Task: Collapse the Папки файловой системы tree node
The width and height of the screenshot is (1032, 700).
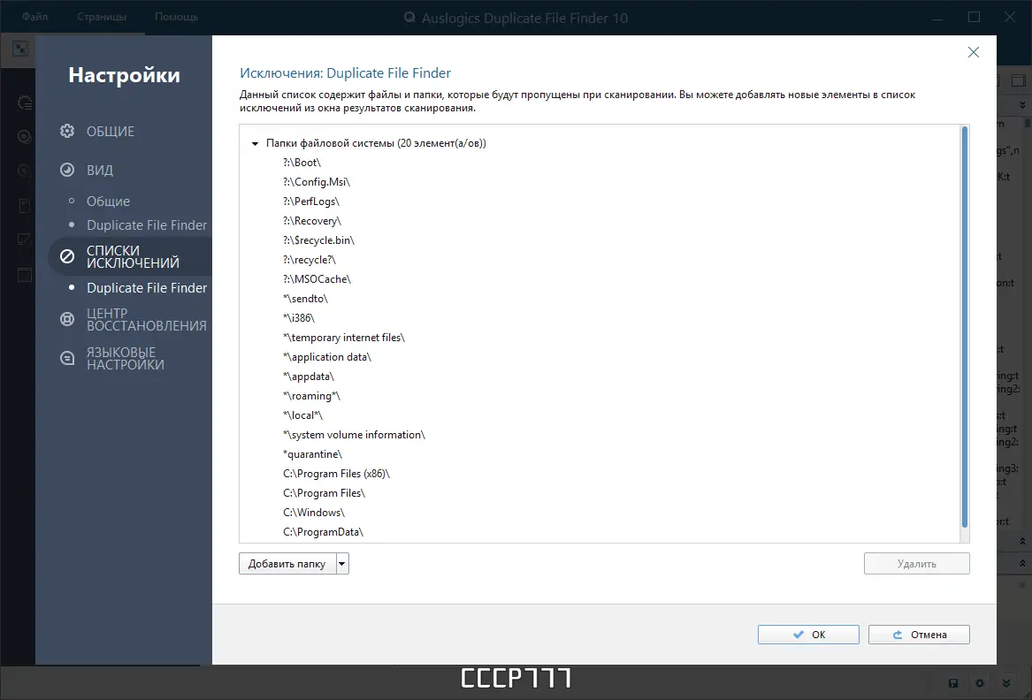Action: 255,142
